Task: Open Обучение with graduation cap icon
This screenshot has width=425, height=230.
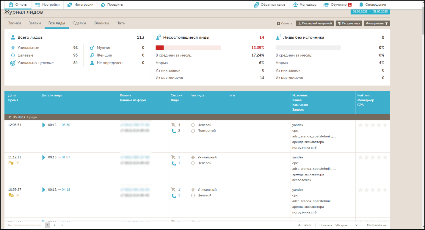Action: (x=326, y=5)
